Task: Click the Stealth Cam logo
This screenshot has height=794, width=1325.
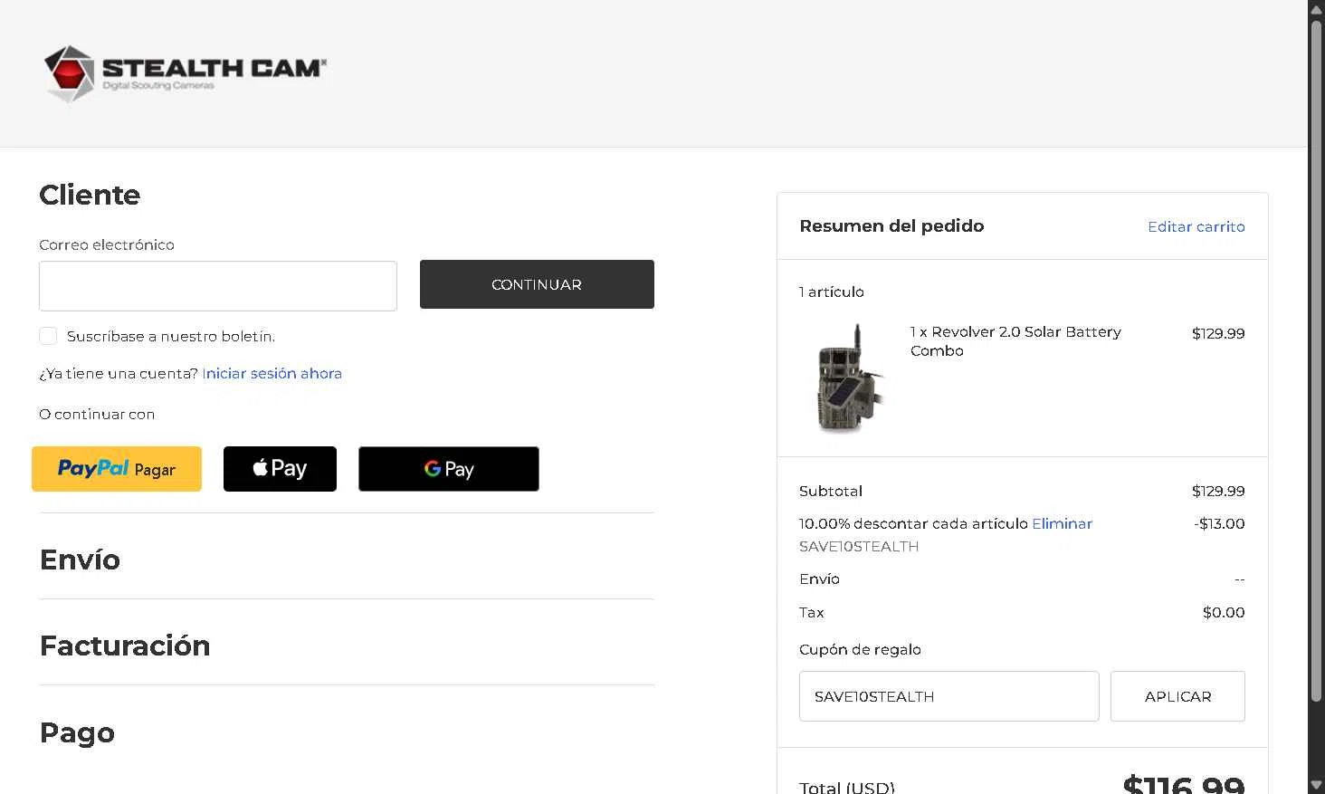Action: 185,73
